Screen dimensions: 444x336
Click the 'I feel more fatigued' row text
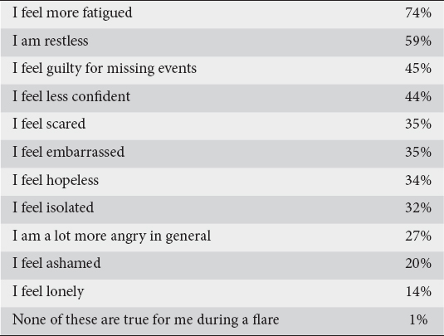tap(72, 13)
